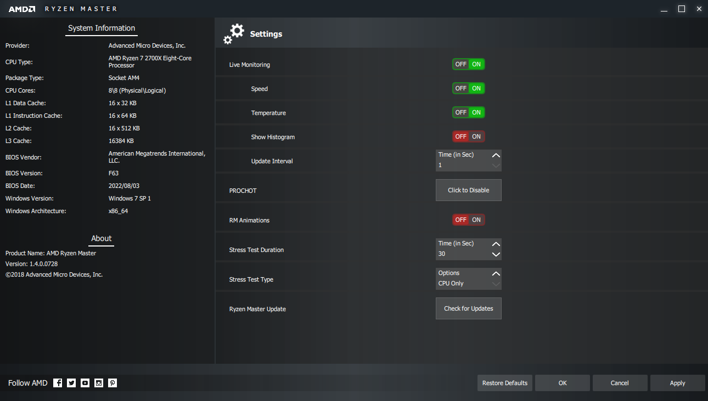Image resolution: width=708 pixels, height=401 pixels.
Task: Click the System Information heading
Action: pyautogui.click(x=102, y=28)
